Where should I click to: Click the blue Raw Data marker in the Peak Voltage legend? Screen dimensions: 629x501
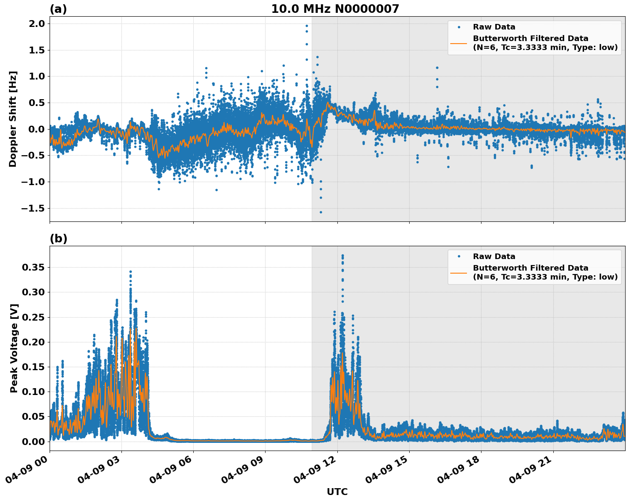[459, 256]
